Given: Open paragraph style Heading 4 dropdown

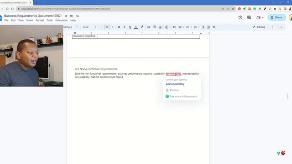Looking at the screenshot, I should tap(70, 27).
